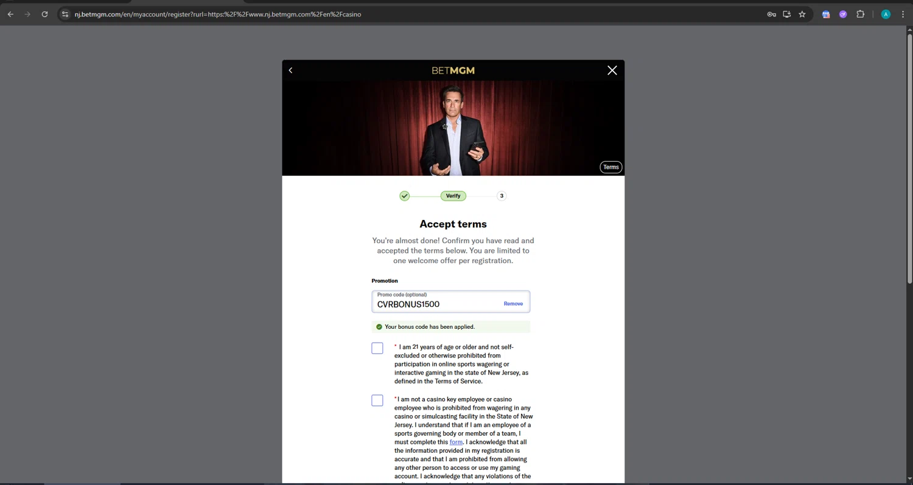Click the Accept terms heading
This screenshot has width=913, height=485.
pyautogui.click(x=453, y=224)
